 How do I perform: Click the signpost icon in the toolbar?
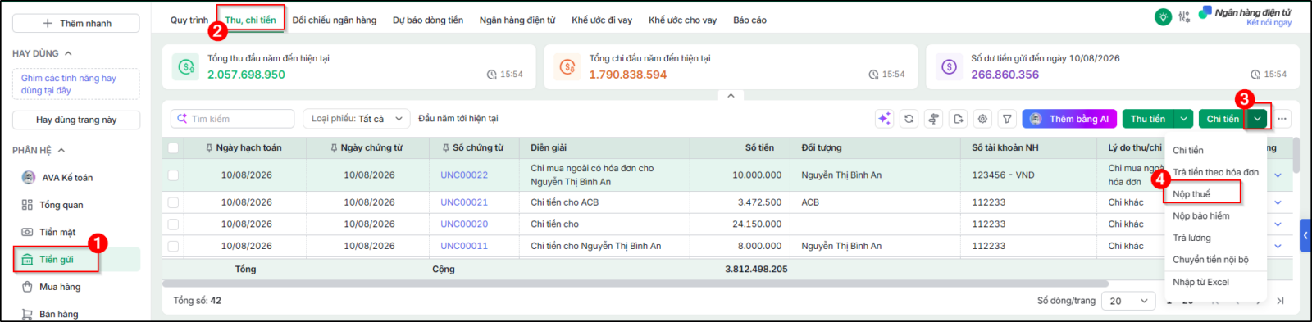point(933,119)
